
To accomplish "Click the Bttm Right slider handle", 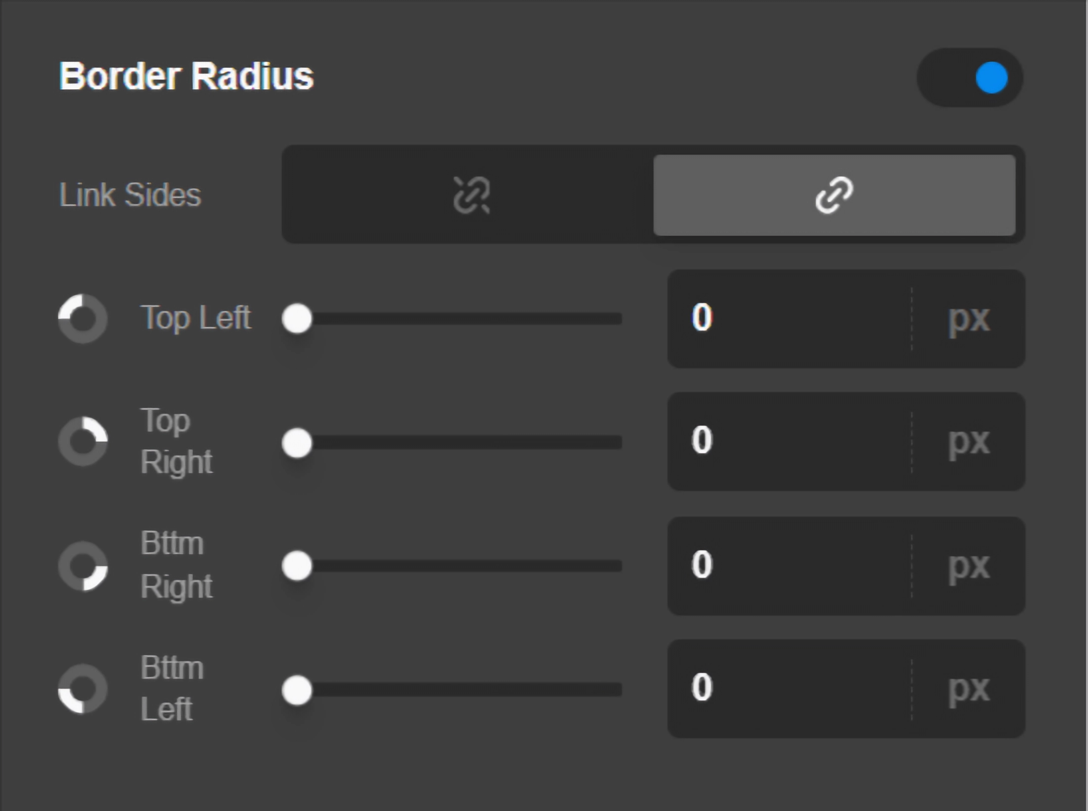I will point(297,566).
